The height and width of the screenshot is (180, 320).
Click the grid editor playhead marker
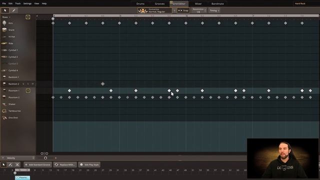(x=53, y=19)
